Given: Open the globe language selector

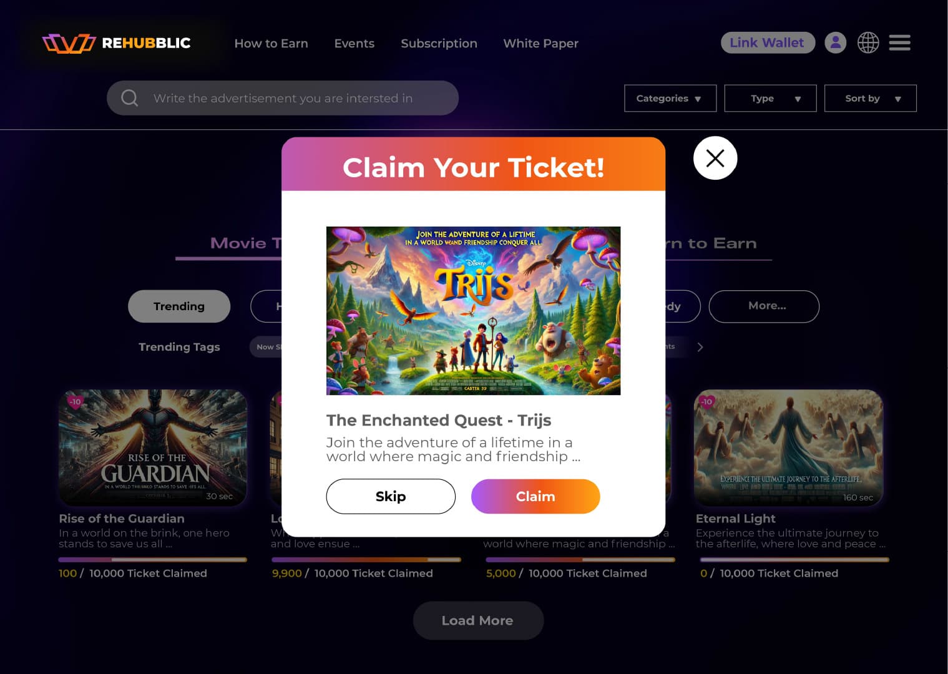Looking at the screenshot, I should 867,42.
